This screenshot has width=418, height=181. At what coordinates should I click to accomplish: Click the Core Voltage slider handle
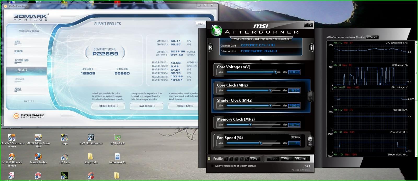275,72
